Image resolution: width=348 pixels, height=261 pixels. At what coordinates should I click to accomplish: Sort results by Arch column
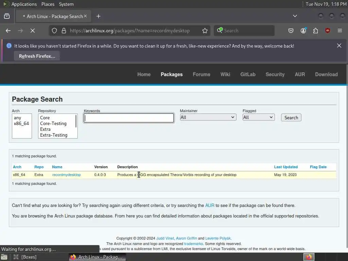pyautogui.click(x=17, y=167)
